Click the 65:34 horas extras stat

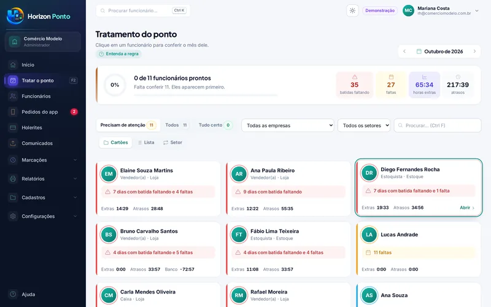[424, 85]
